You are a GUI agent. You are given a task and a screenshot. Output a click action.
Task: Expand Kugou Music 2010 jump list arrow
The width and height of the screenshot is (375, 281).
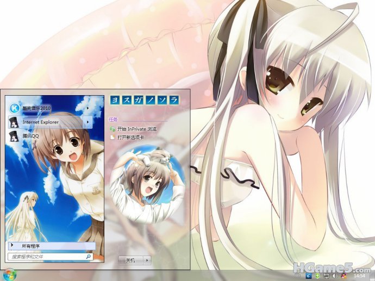tap(87, 108)
